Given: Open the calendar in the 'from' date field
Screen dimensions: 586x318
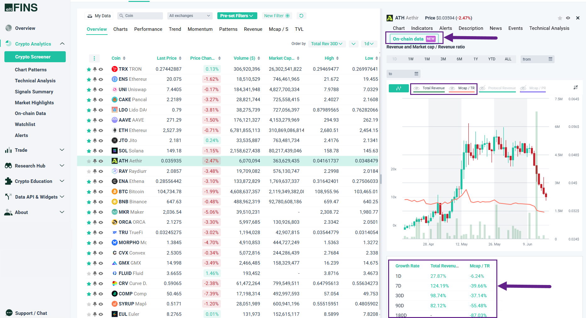Looking at the screenshot, I should [x=550, y=59].
